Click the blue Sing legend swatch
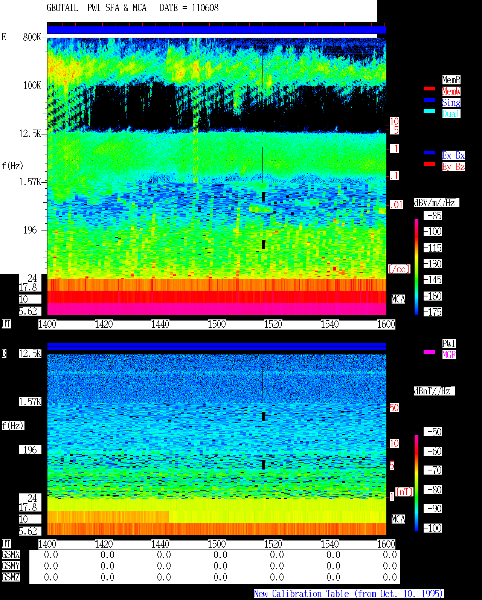The image size is (482, 600). click(x=429, y=100)
